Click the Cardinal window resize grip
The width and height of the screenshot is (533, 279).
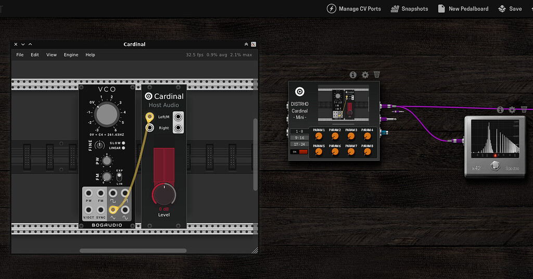[x=255, y=250]
